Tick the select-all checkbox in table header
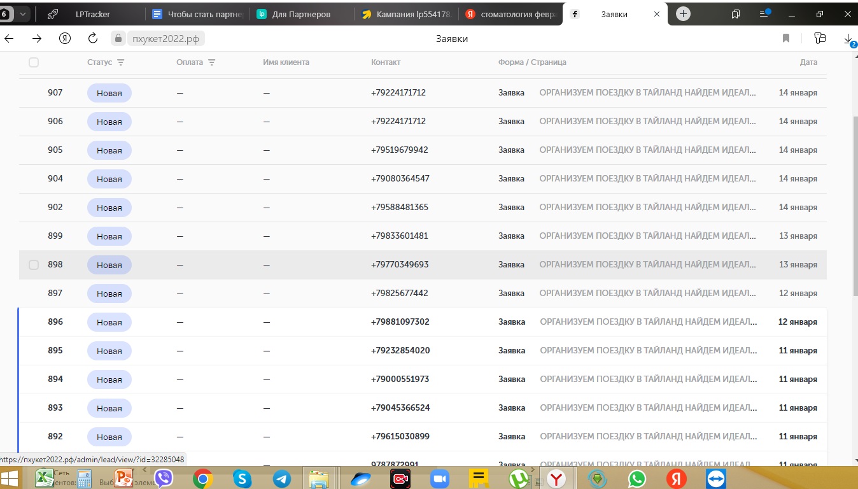The width and height of the screenshot is (858, 489). pos(34,62)
